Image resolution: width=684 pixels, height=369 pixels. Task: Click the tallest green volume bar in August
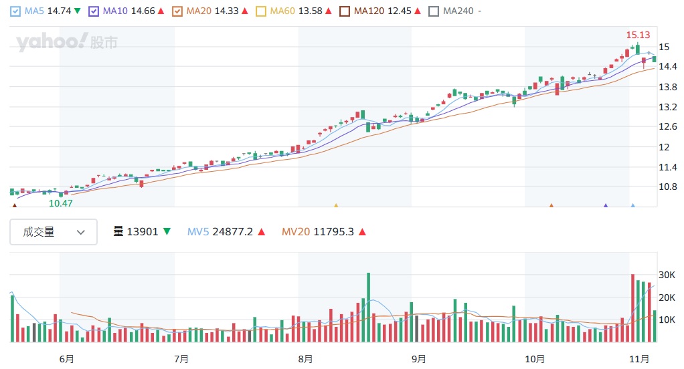368,307
